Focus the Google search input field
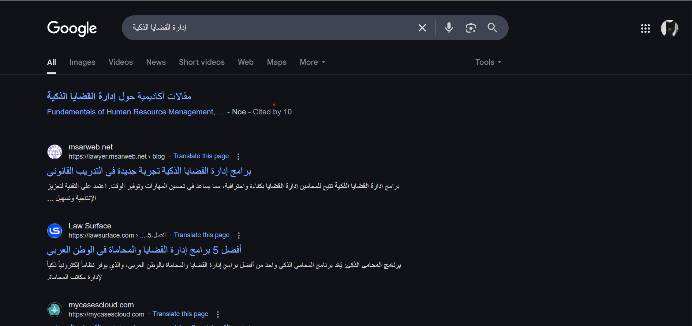The image size is (692, 326). [x=271, y=28]
